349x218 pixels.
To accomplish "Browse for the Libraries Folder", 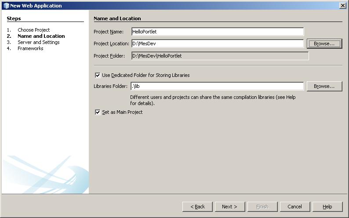I will point(324,87).
